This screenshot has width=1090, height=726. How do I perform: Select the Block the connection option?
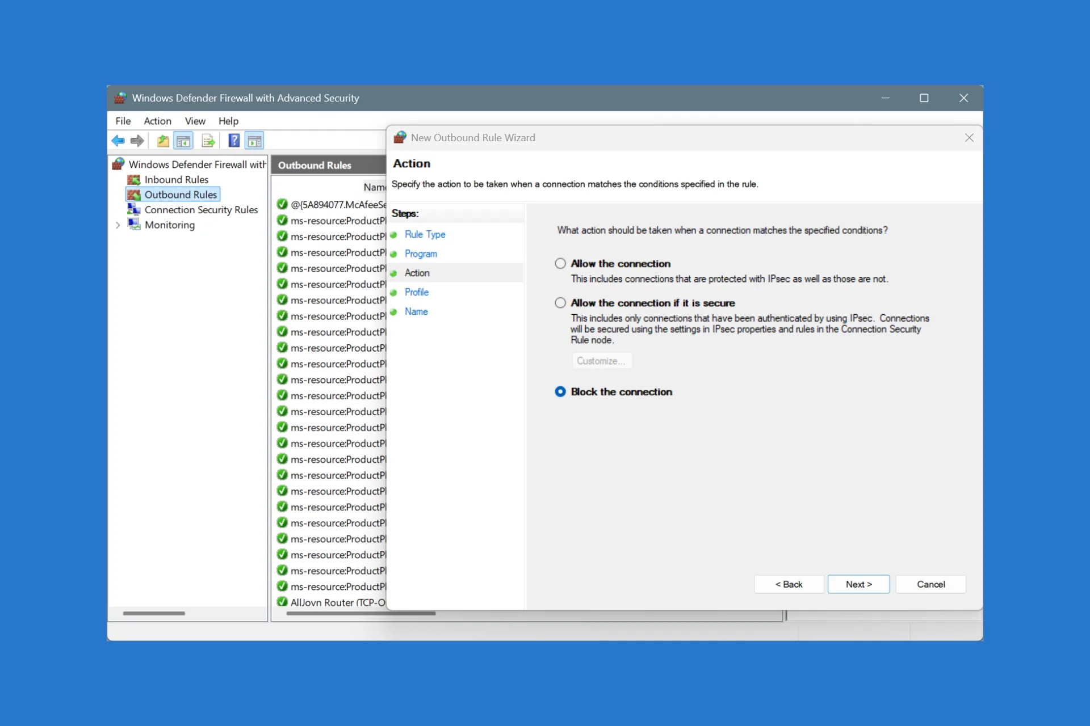point(560,391)
